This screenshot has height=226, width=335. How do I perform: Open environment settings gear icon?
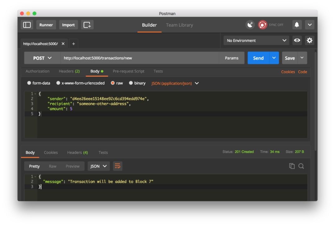[309, 40]
